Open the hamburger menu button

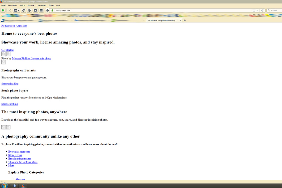point(41,10)
